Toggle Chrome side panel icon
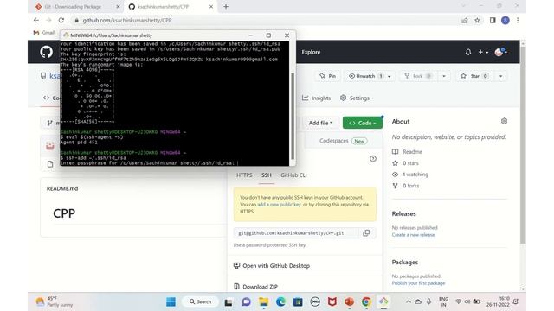This screenshot has height=311, width=554. coord(493,21)
